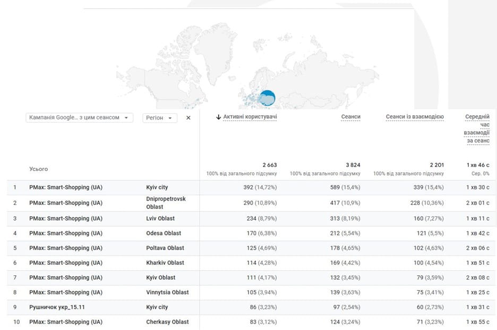This screenshot has width=497, height=330.
Task: Click the 2 хв 01 с time cell
Action: 478,203
